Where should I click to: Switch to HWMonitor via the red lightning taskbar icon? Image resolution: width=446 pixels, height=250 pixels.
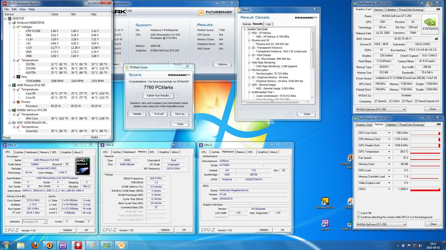point(78,245)
